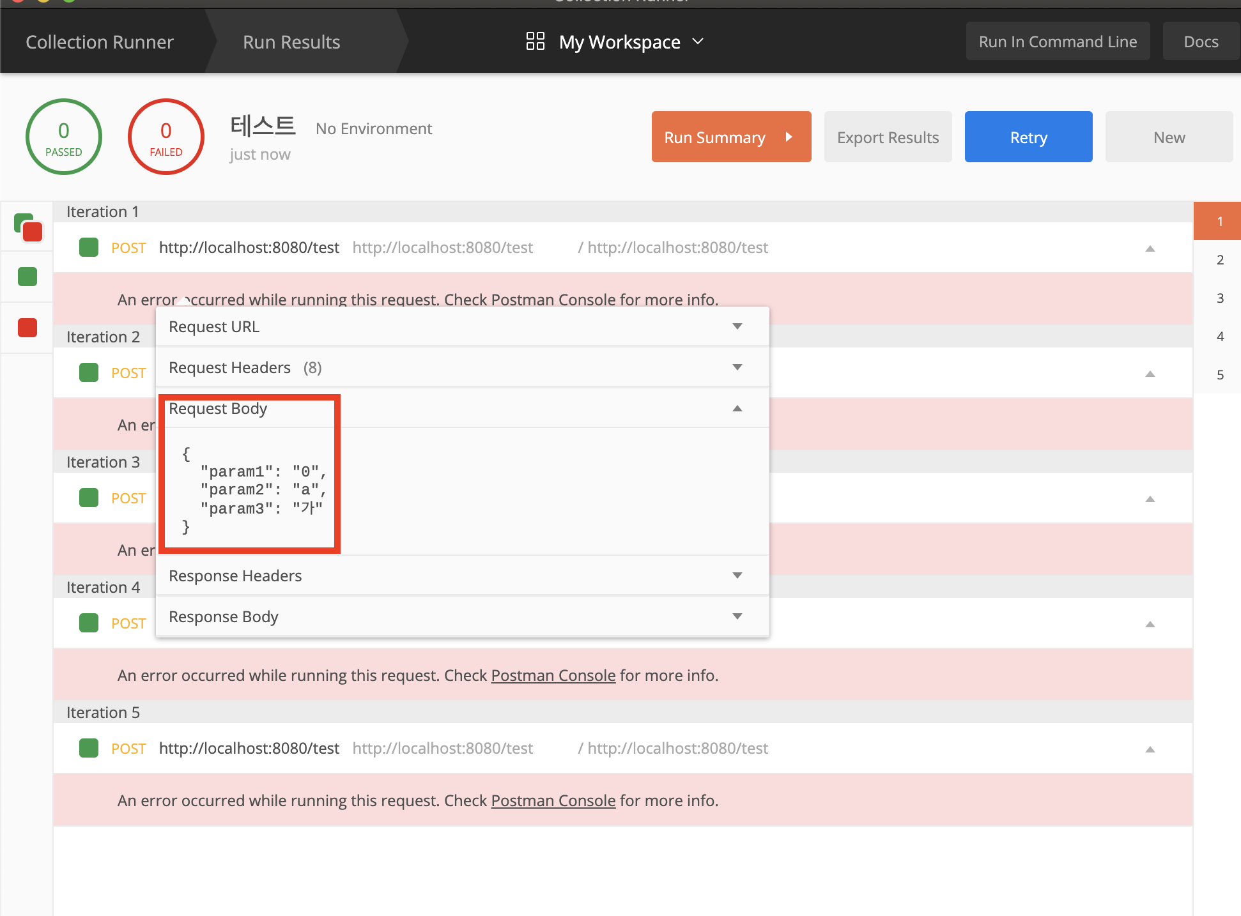
Task: Click Iteration 5 request green status square
Action: pos(89,748)
